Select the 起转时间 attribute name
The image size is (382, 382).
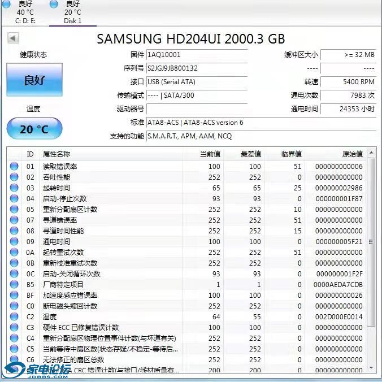click(57, 188)
